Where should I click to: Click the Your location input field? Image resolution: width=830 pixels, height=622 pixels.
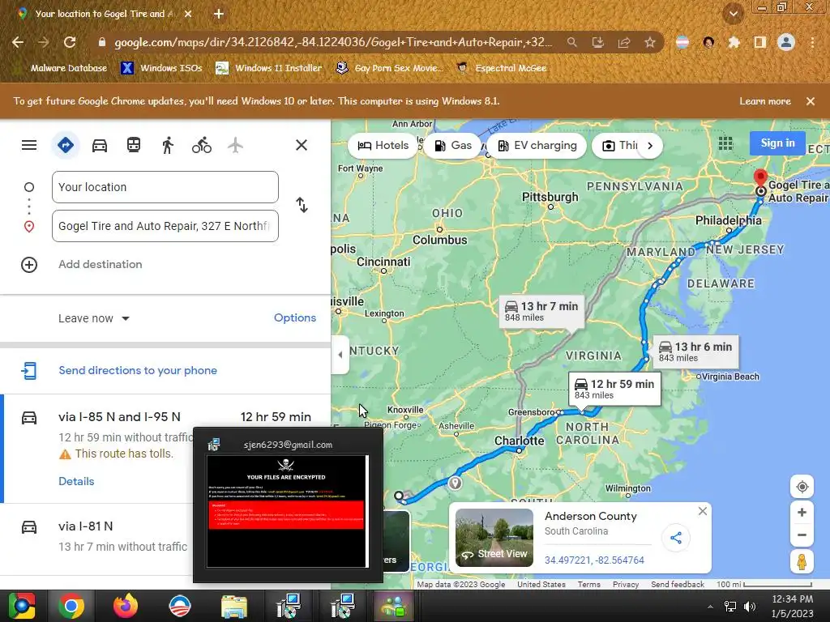[x=165, y=187]
